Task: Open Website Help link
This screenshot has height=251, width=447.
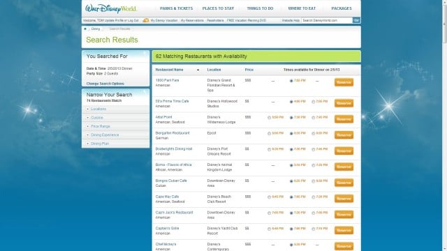Action: 291,20
